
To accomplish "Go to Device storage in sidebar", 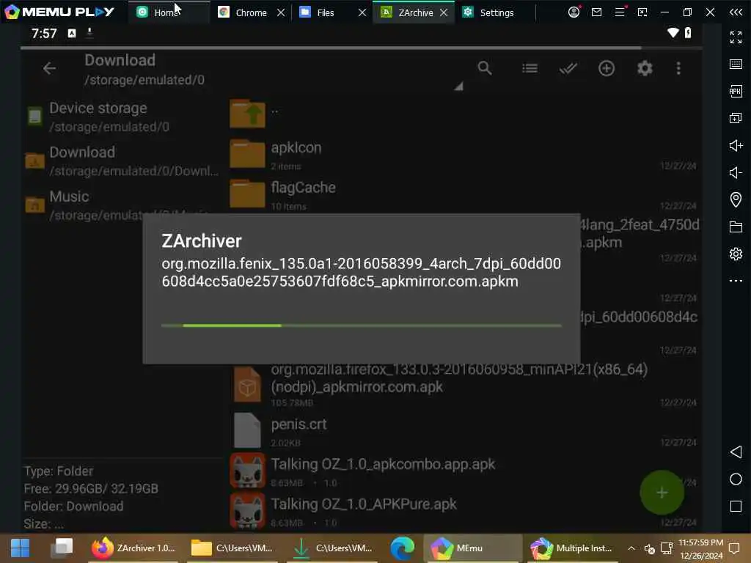I will click(x=122, y=117).
